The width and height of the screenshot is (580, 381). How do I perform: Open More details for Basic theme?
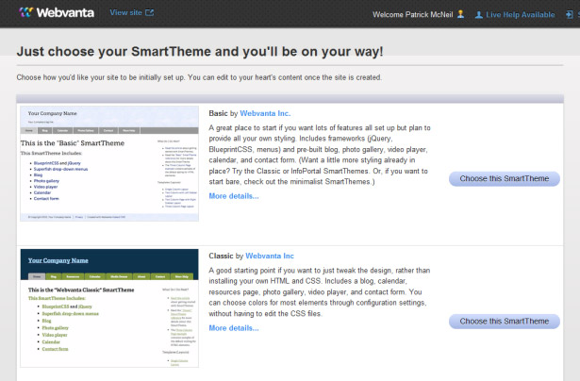[x=234, y=196]
